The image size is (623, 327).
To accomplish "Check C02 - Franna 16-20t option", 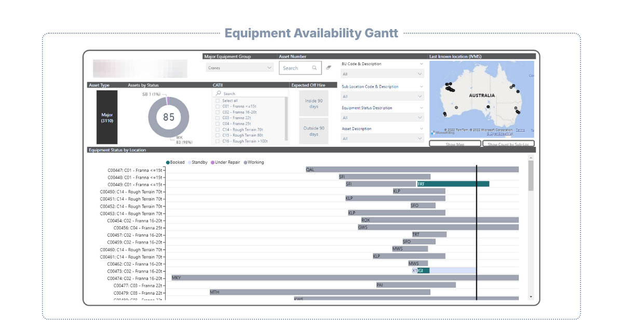I will (218, 112).
